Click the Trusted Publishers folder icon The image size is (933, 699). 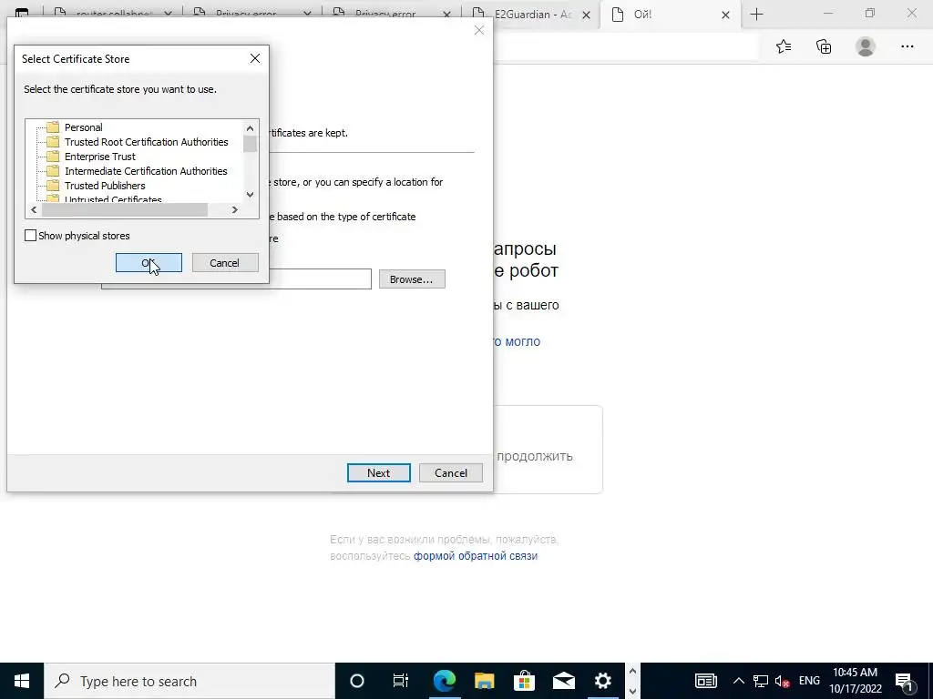point(53,186)
